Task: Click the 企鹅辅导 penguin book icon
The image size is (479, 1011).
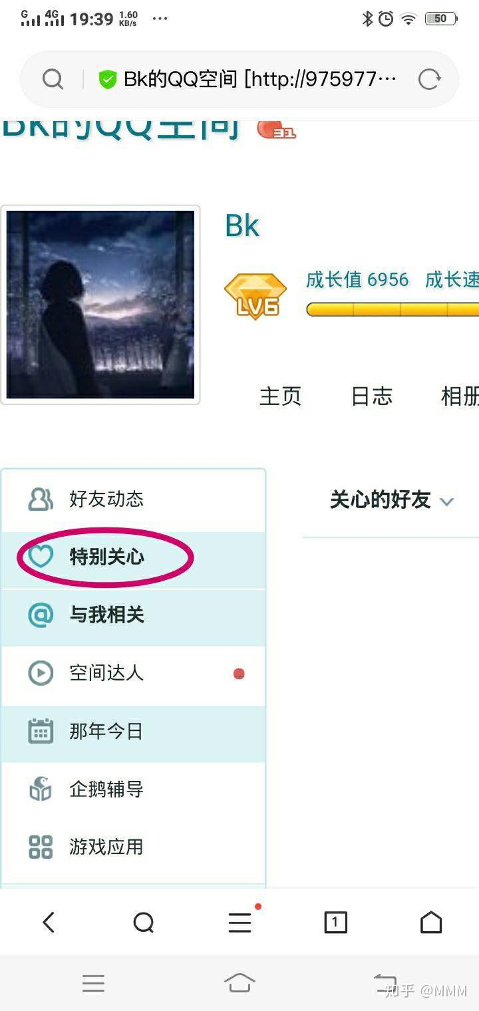Action: pos(41,790)
